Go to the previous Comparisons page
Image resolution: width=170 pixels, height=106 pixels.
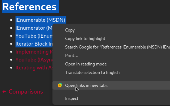26,92
